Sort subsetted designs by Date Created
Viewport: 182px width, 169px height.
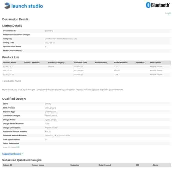104,165
